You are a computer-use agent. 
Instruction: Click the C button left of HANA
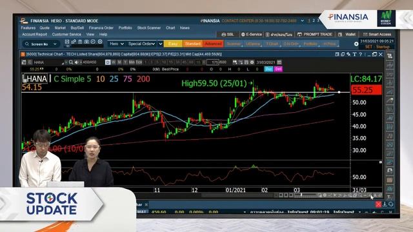click(x=30, y=63)
